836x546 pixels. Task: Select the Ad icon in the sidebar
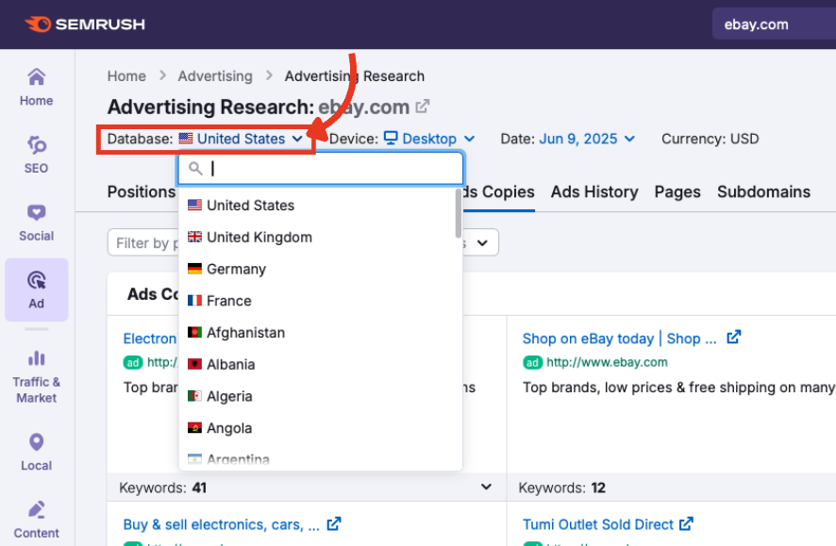[x=36, y=290]
